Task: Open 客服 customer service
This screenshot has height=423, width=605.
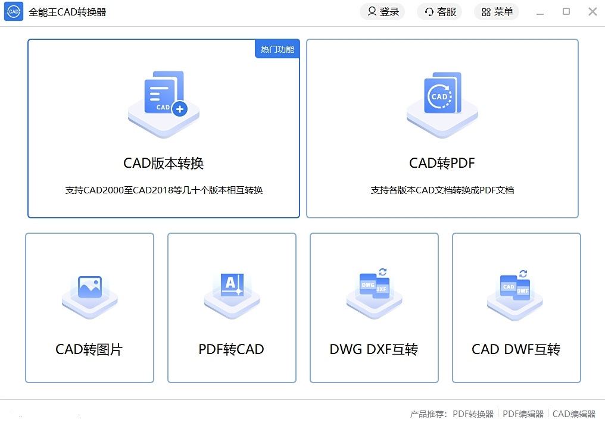Action: (x=439, y=12)
